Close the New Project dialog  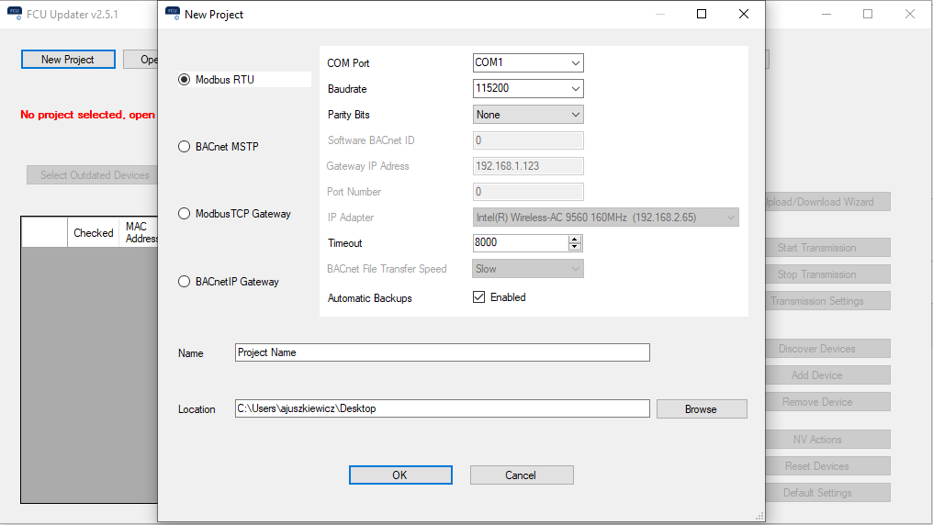tap(744, 14)
